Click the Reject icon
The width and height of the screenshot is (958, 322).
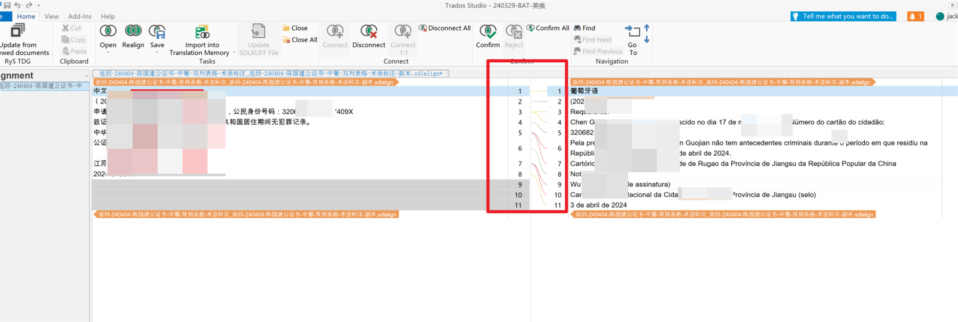pos(514,31)
